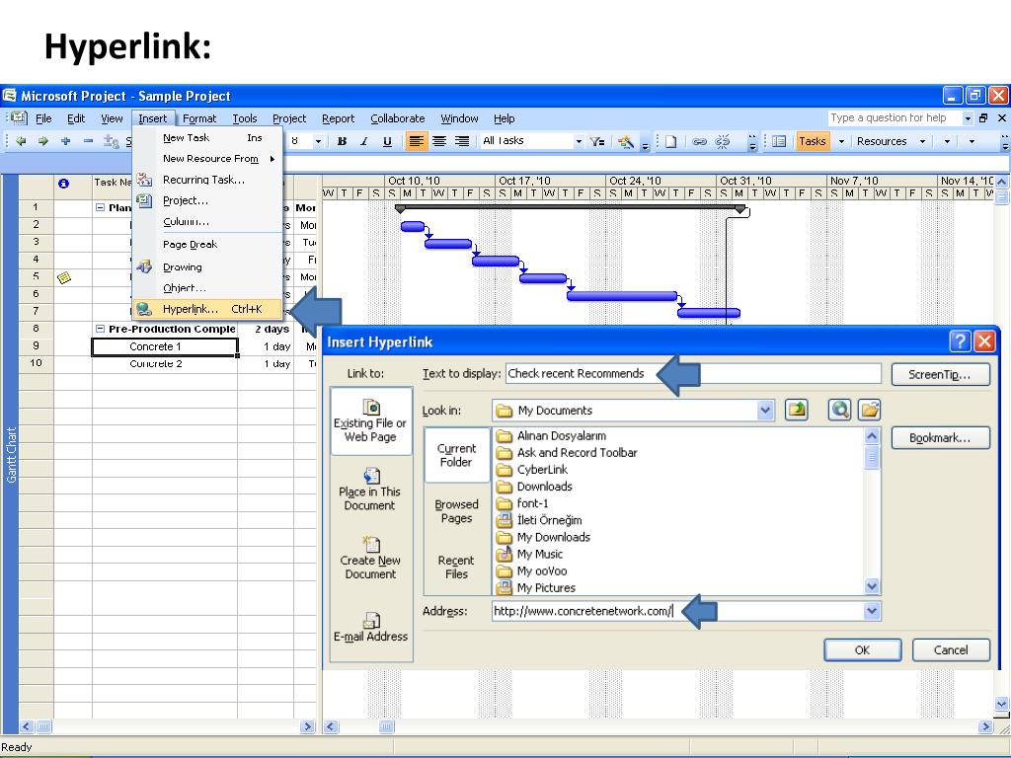Click the Indent green right arrow
1011x758 pixels.
pos(43,141)
